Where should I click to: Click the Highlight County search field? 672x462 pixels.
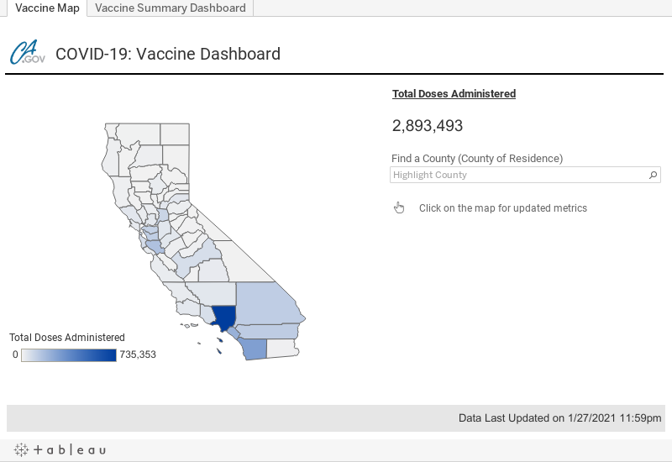pos(518,176)
